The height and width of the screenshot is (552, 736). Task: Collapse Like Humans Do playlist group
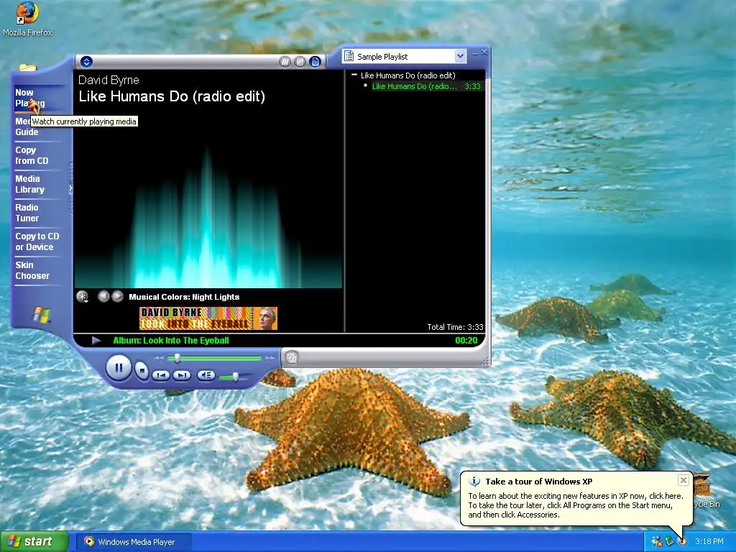pyautogui.click(x=354, y=75)
